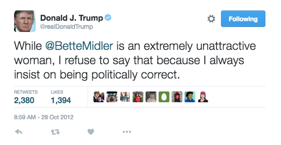Click the cartoon boy avatar with blue background
This screenshot has height=145, width=281.
coord(190,97)
